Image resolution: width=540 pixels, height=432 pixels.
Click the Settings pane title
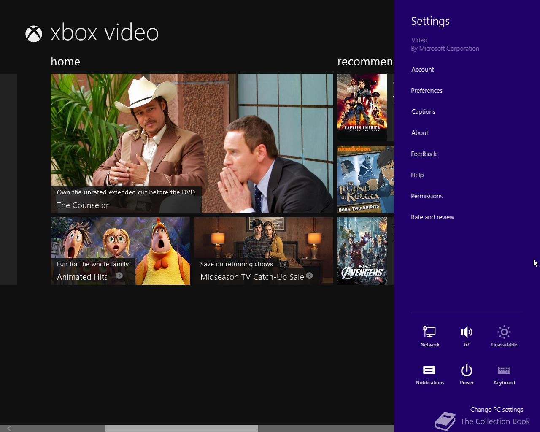point(430,21)
